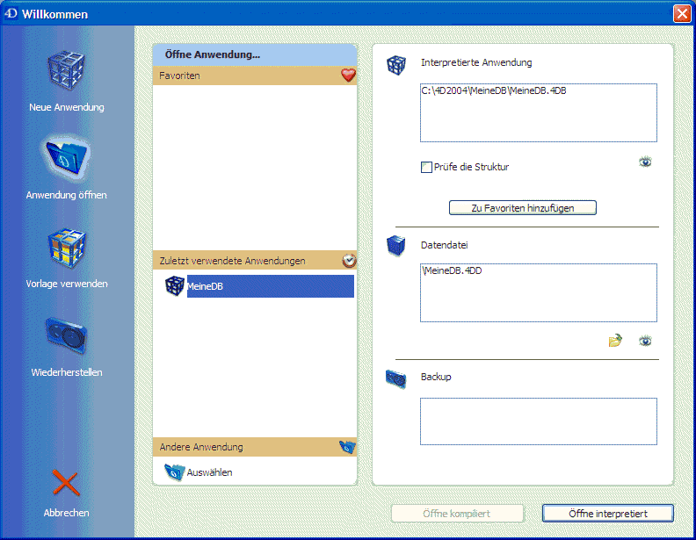Collapse the Zuletzt verwendete Anwendungen header
Screen dimensions: 696x540
click(x=246, y=261)
